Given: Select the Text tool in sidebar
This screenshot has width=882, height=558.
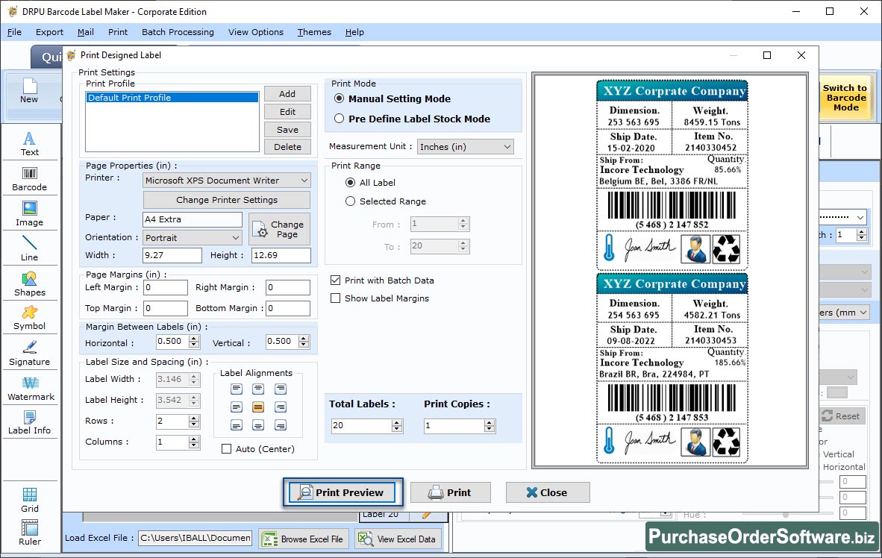Looking at the screenshot, I should pyautogui.click(x=30, y=143).
